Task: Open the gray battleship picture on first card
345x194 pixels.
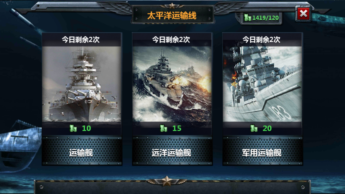Action: 82,84
